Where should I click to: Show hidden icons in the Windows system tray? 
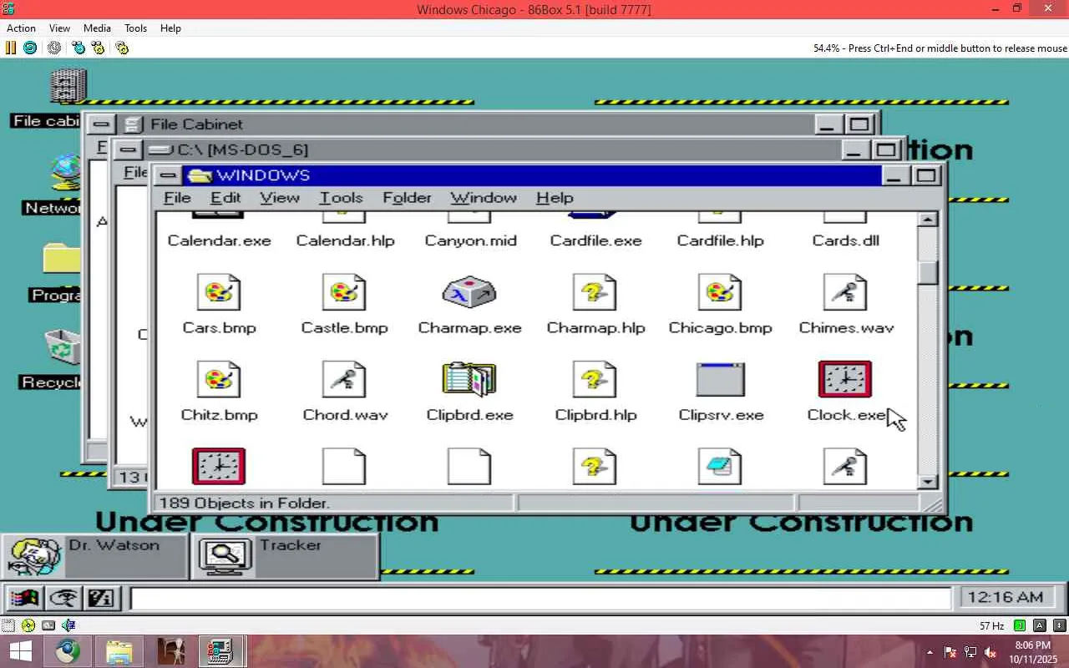[x=930, y=652]
